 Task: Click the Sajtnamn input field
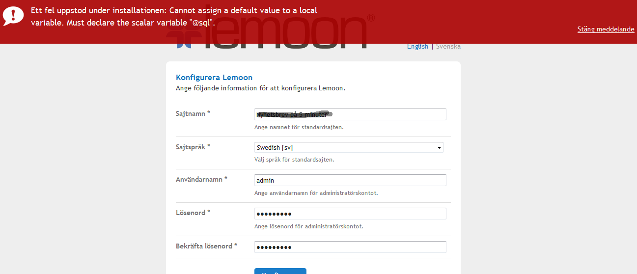click(350, 114)
